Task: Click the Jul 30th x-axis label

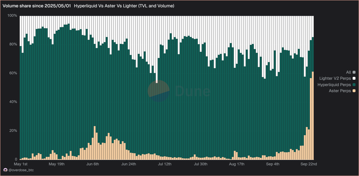Action: pos(201,164)
